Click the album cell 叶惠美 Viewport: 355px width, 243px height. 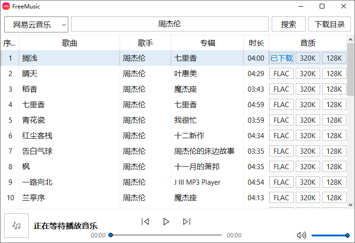pos(207,73)
